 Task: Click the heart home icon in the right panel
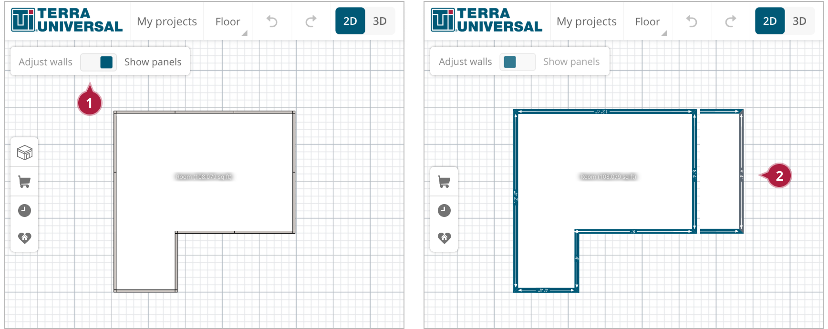click(x=444, y=237)
